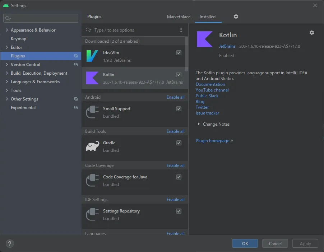Image resolution: width=324 pixels, height=252 pixels.
Task: Open Kotlin plugin details gear menu
Action: click(312, 33)
